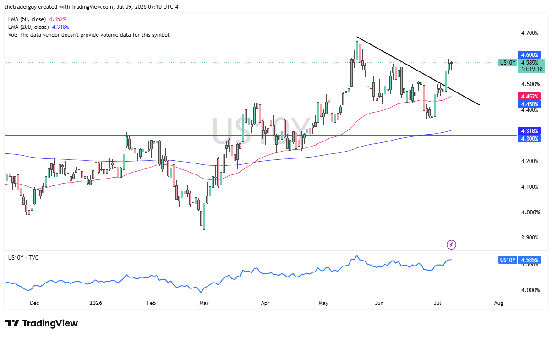Click the 4.300% horizontal line label
This screenshot has width=552, height=337.
[x=529, y=138]
